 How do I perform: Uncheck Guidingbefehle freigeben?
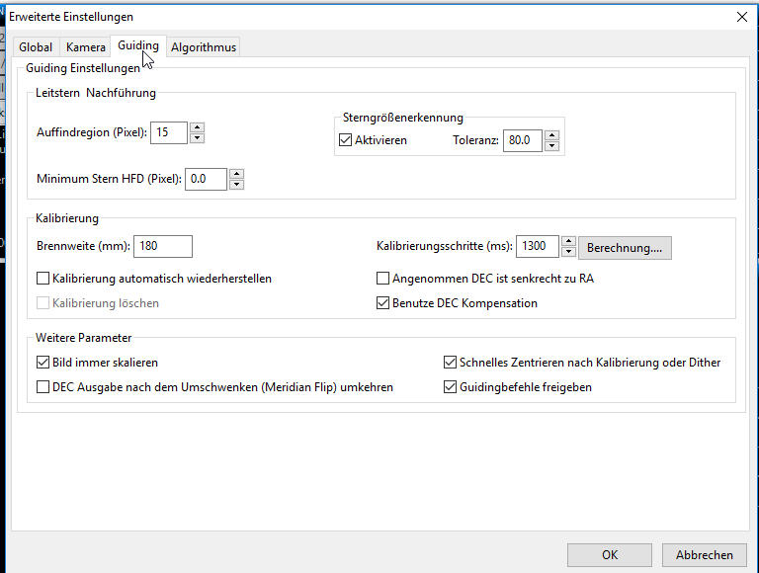[451, 387]
